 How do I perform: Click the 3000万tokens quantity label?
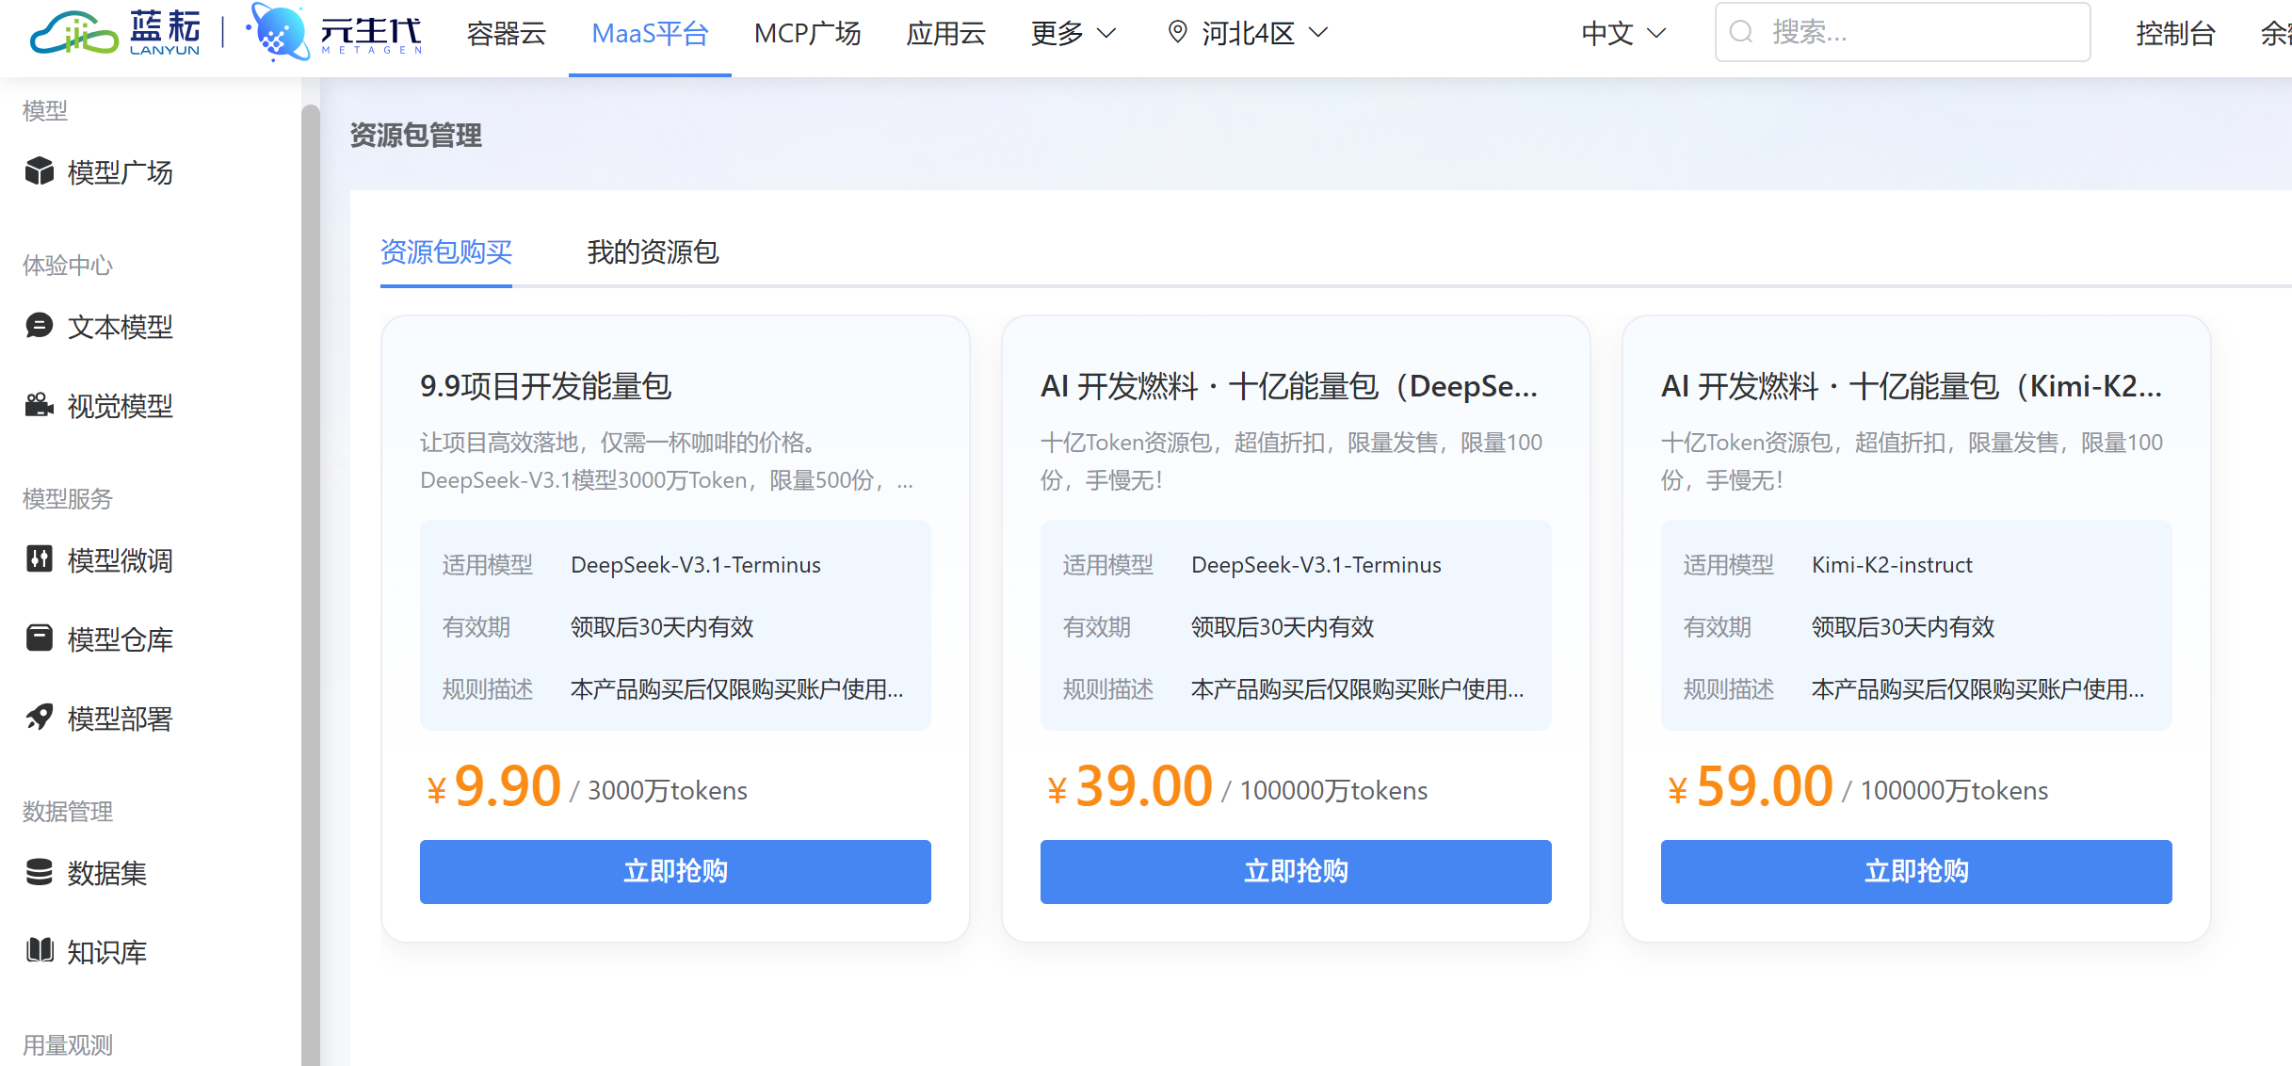[668, 790]
